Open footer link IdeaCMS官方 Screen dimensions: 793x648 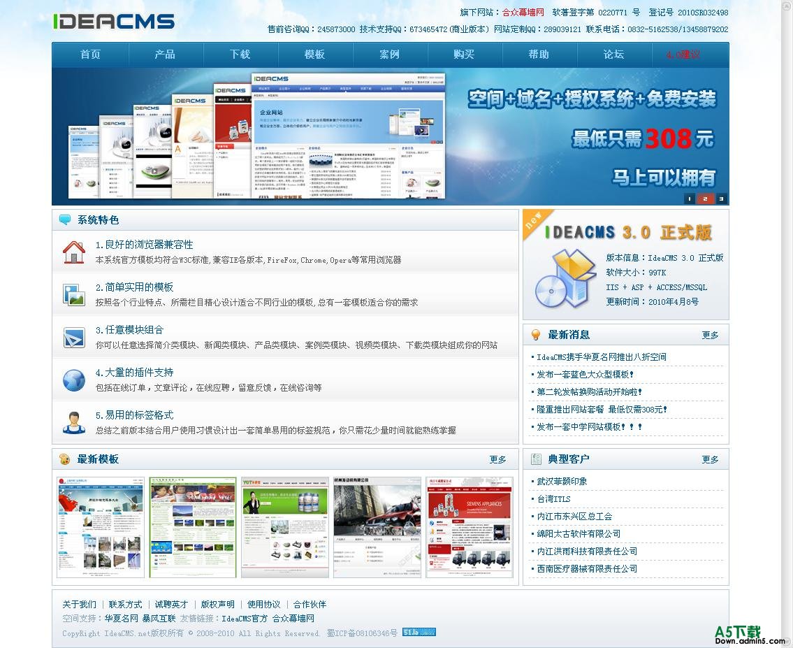(x=245, y=618)
